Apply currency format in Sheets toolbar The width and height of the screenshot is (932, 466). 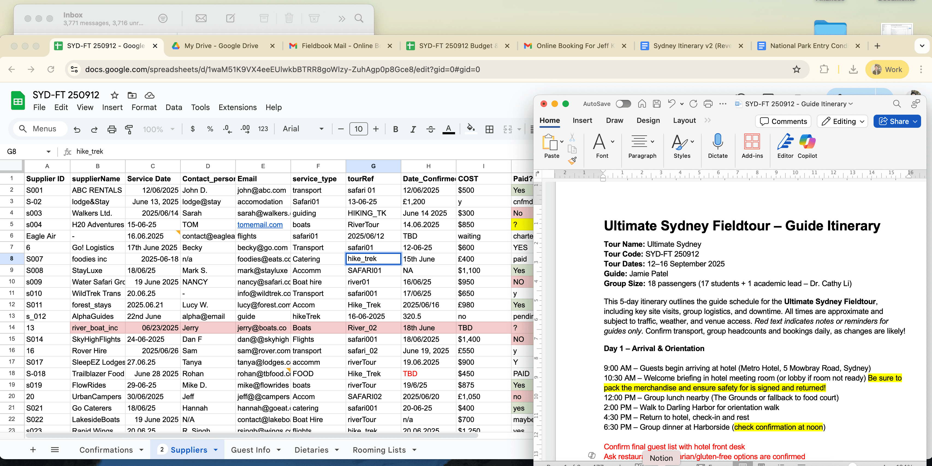(192, 129)
